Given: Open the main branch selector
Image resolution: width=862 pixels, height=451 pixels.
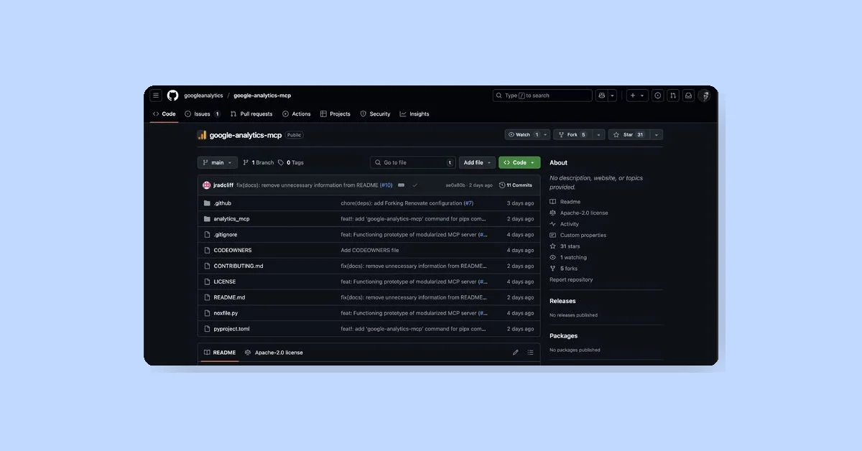Looking at the screenshot, I should pyautogui.click(x=217, y=163).
